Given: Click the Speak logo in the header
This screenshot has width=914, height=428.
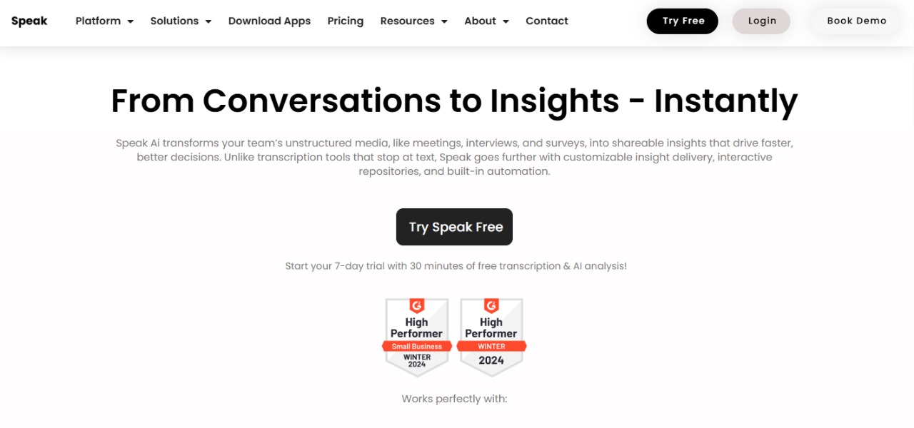Looking at the screenshot, I should point(29,21).
